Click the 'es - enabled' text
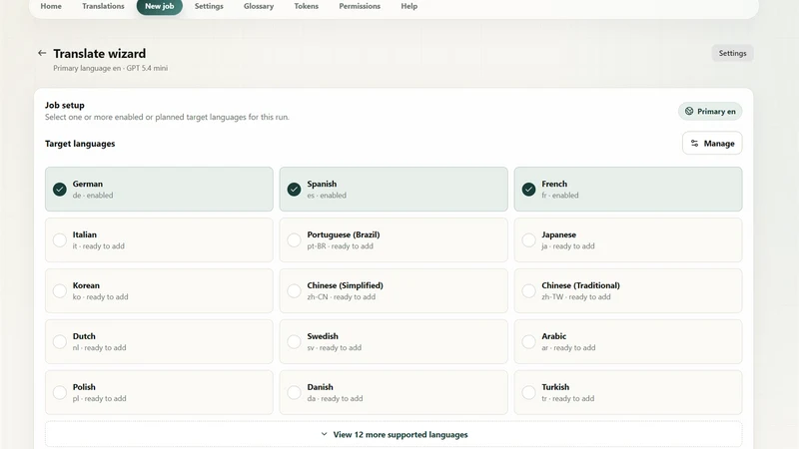This screenshot has height=449, width=799. [x=327, y=196]
